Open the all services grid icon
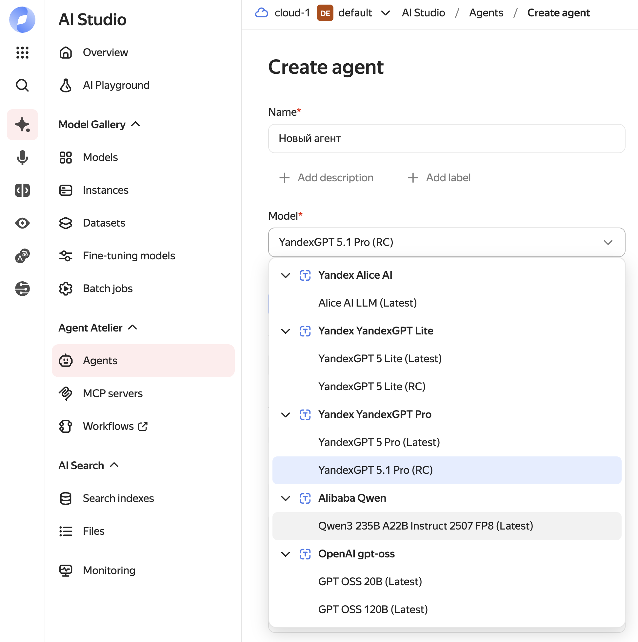Image resolution: width=638 pixels, height=642 pixels. coord(22,52)
